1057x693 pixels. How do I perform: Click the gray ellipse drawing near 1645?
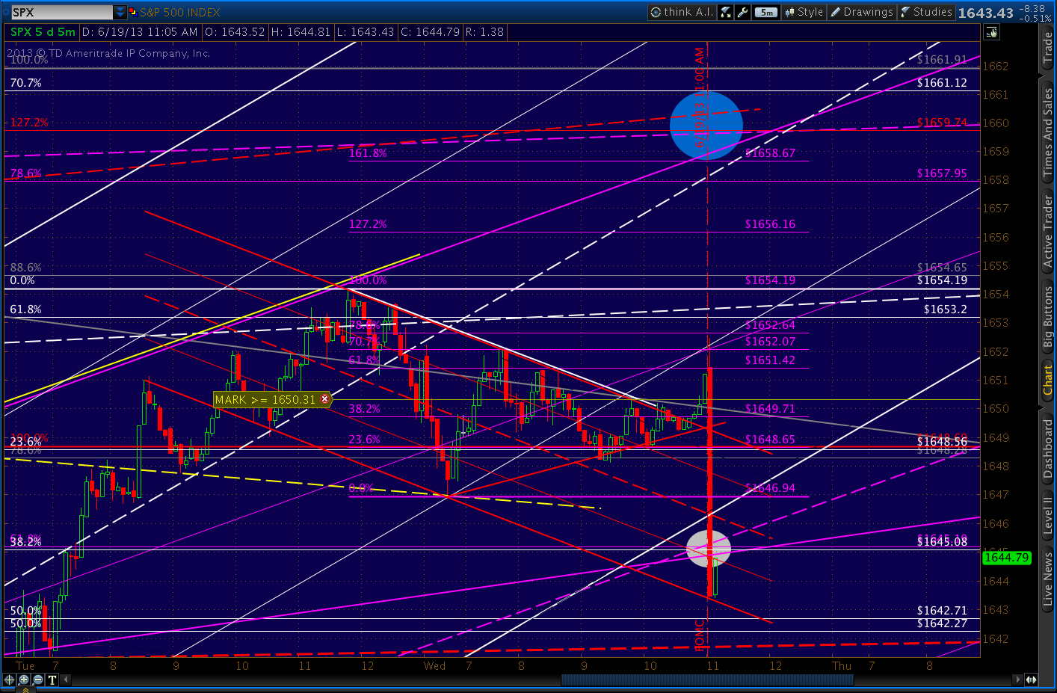click(x=709, y=548)
